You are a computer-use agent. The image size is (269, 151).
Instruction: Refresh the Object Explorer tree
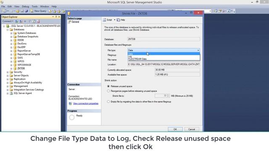[34, 21]
